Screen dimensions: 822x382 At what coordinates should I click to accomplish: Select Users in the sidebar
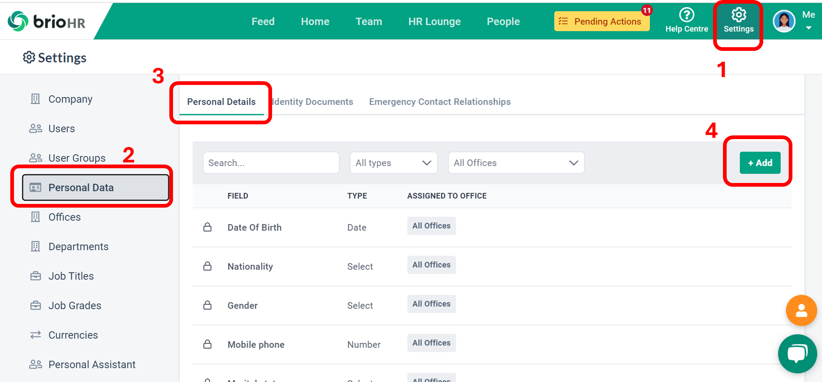pyautogui.click(x=62, y=129)
